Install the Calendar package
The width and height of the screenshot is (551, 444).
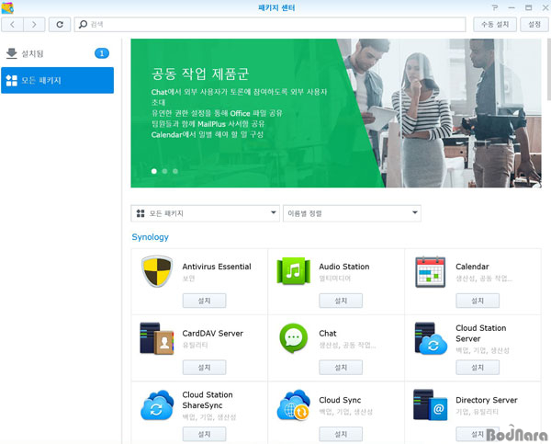(478, 301)
